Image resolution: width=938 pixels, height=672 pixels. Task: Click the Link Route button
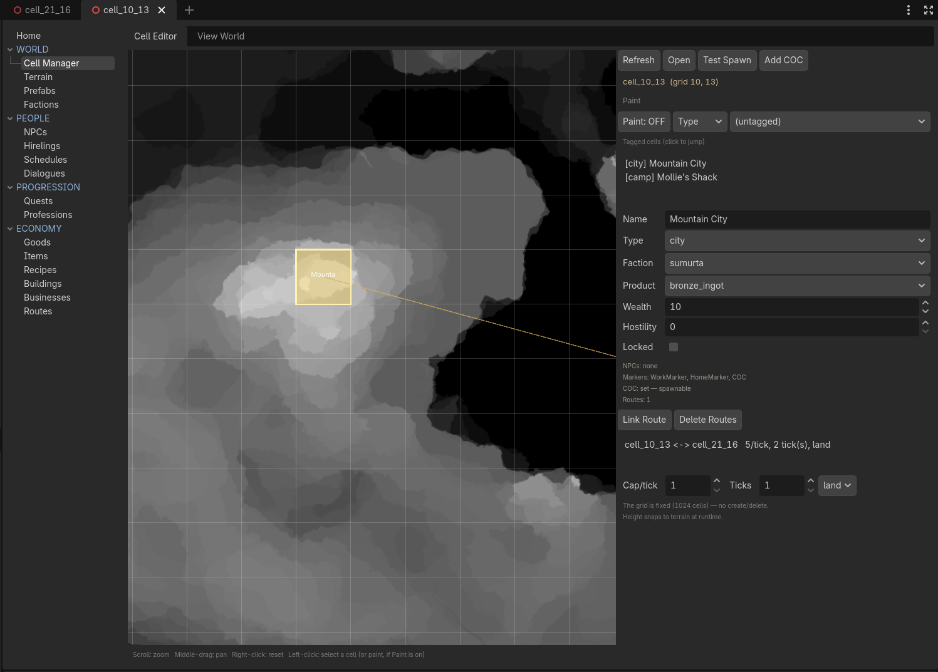click(x=644, y=420)
